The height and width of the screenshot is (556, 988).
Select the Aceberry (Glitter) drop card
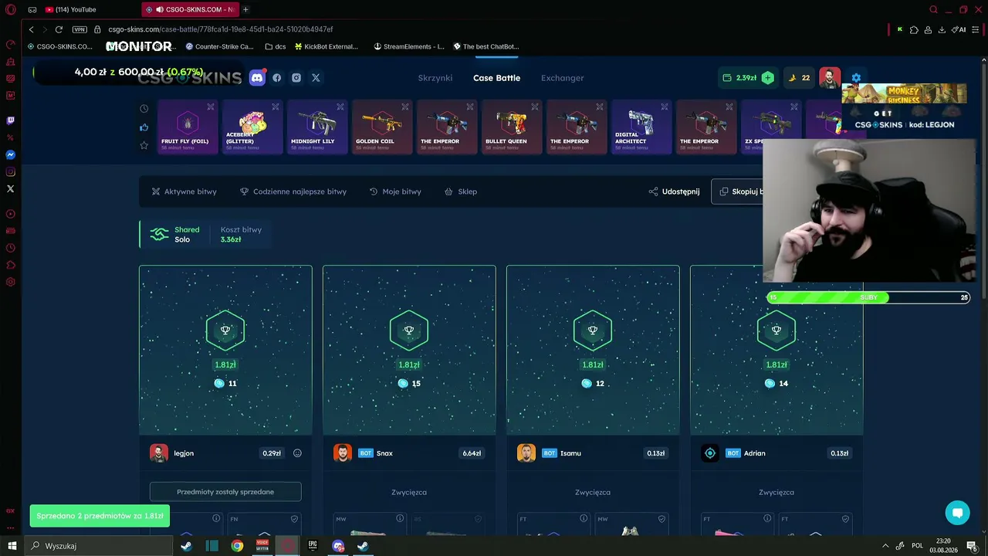click(252, 127)
